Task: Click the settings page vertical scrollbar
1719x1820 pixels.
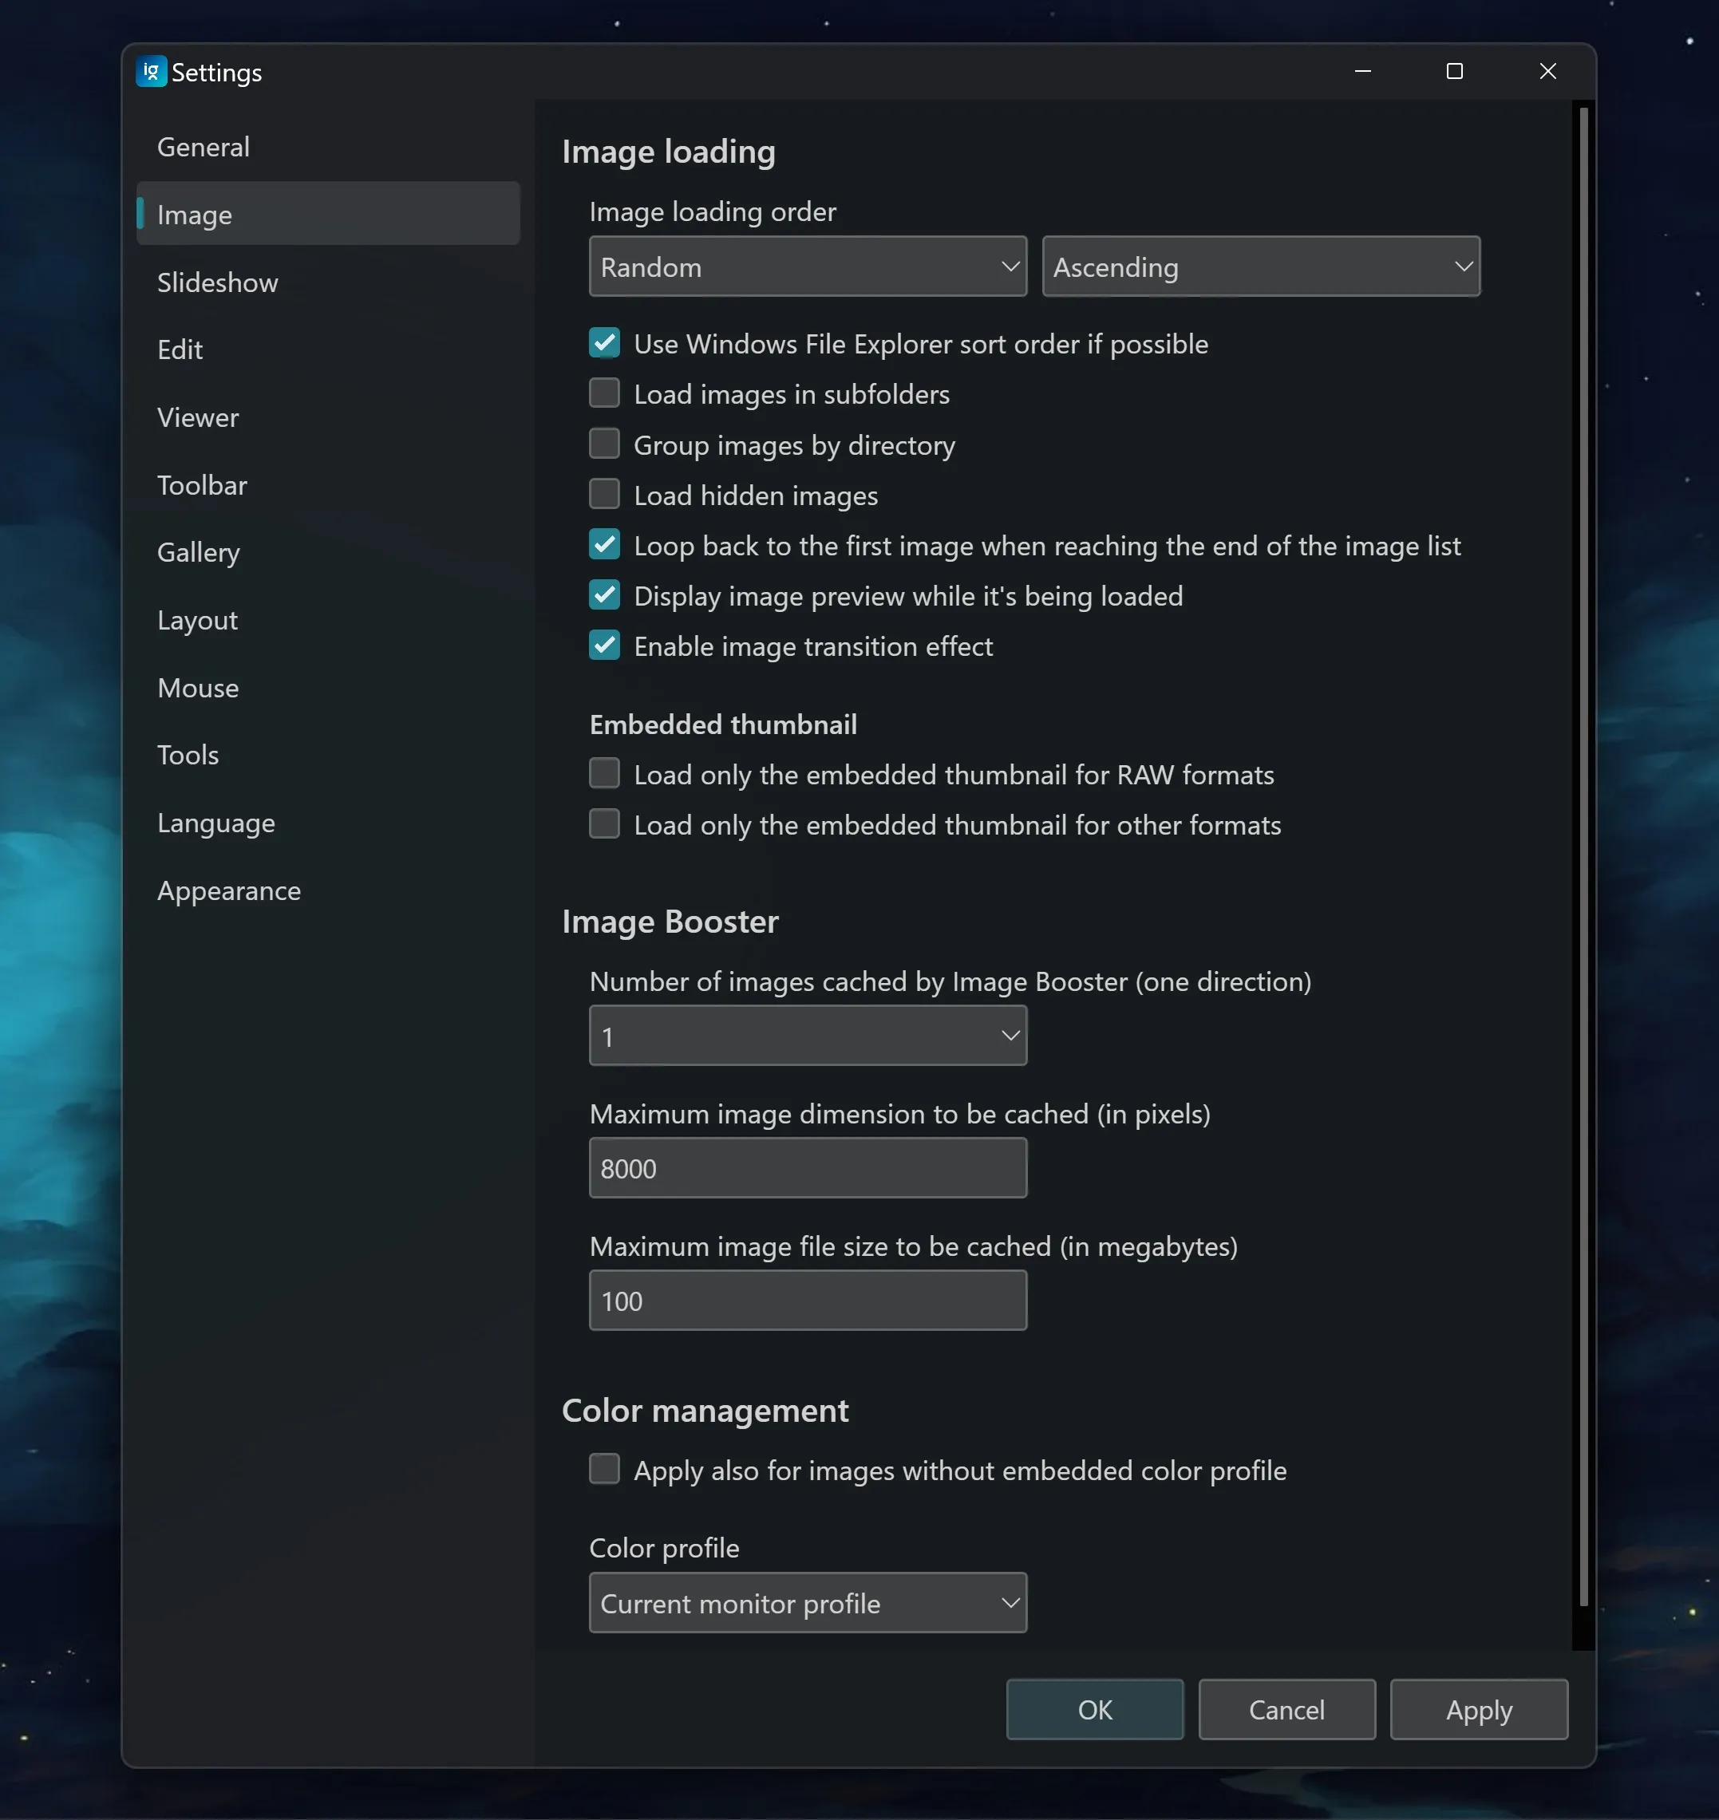Action: [x=1583, y=856]
